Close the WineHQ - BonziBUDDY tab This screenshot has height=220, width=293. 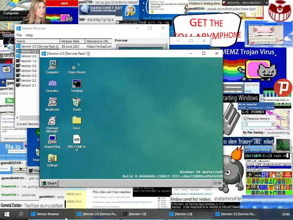point(267,3)
